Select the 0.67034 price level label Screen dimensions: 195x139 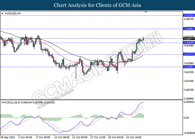click(x=189, y=15)
